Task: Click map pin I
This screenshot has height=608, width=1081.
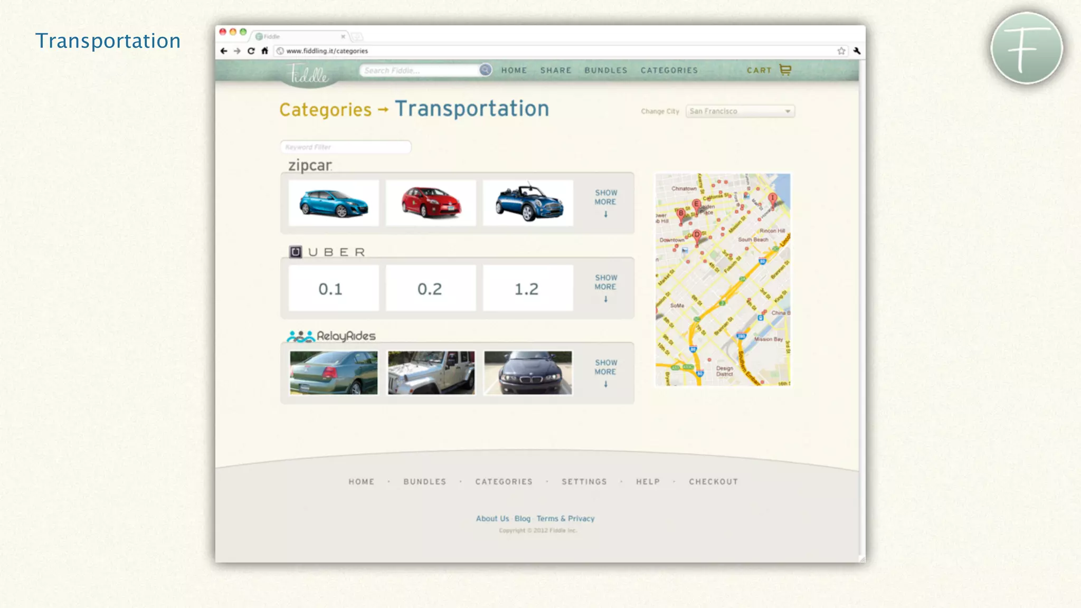Action: [x=772, y=199]
